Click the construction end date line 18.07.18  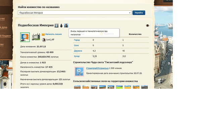tap(114, 73)
